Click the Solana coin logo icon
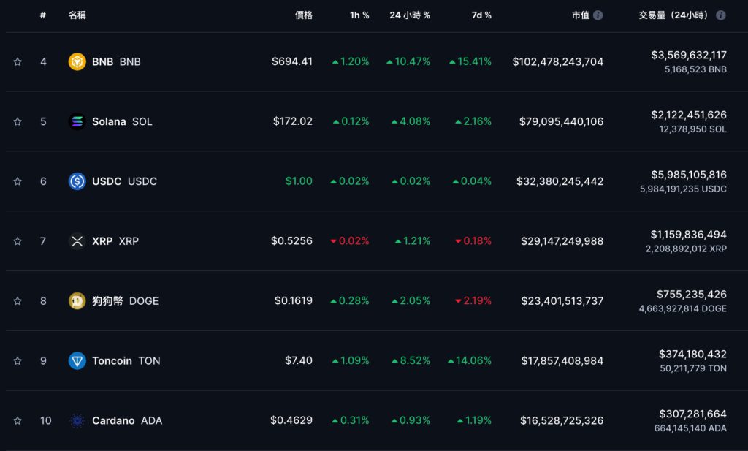The width and height of the screenshot is (748, 451). tap(77, 121)
